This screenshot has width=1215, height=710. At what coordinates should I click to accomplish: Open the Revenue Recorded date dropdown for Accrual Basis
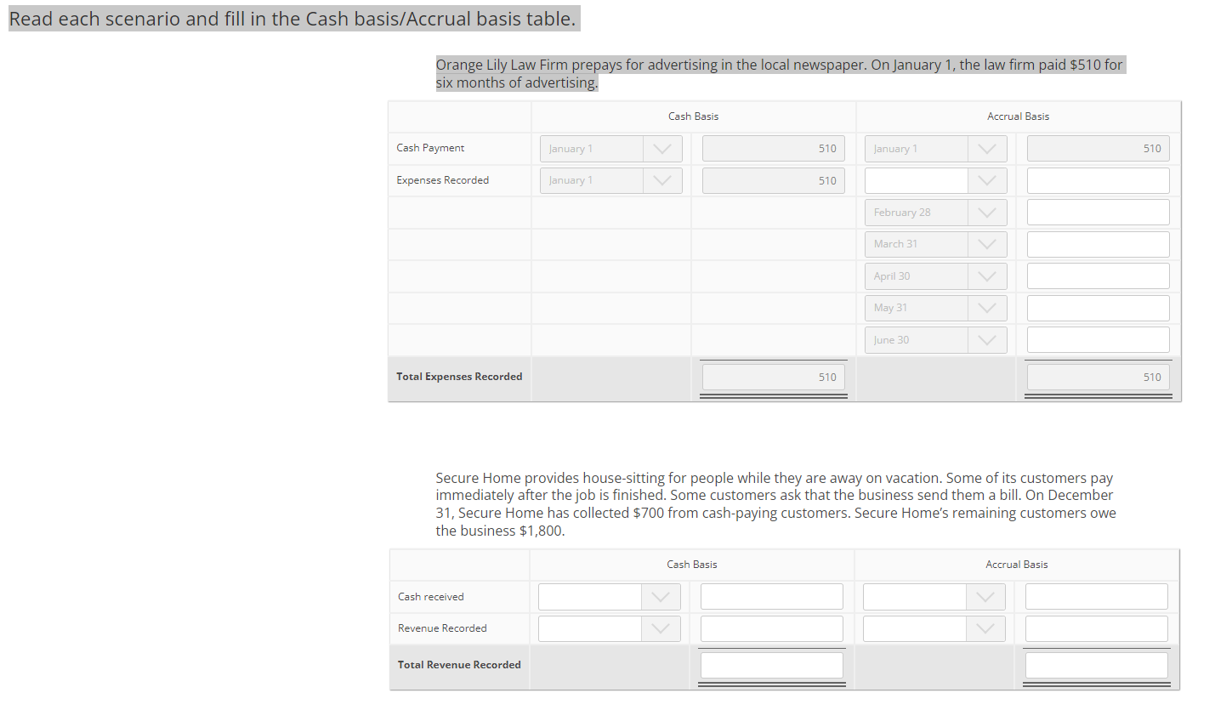pos(985,628)
